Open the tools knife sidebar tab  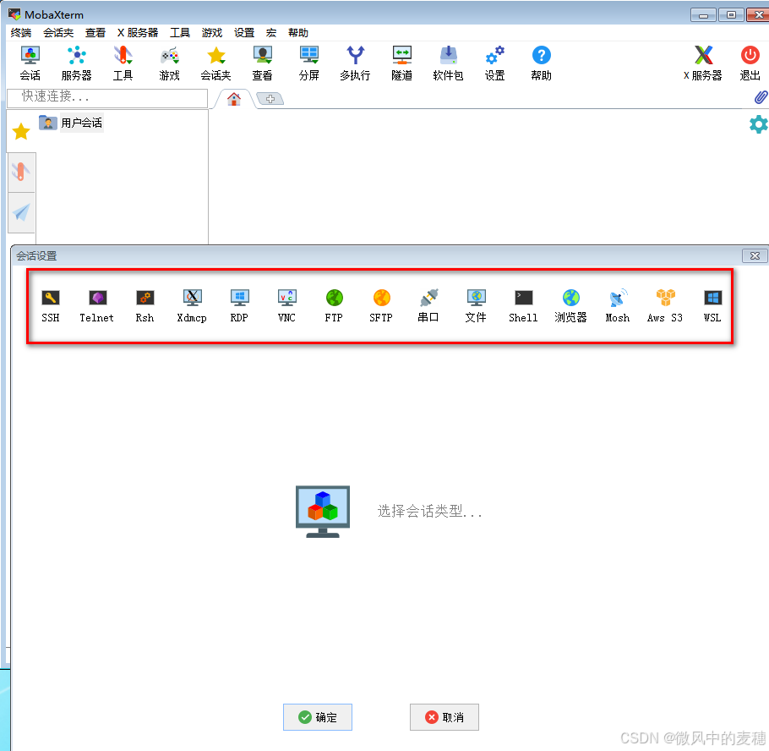[x=21, y=173]
